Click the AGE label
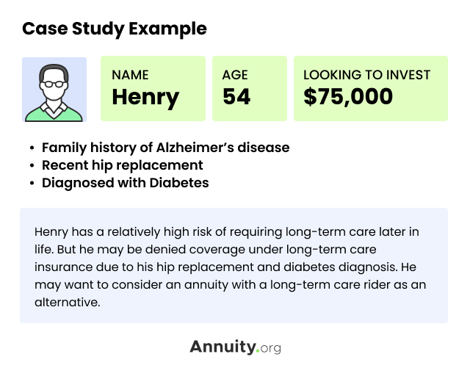This screenshot has height=368, width=470. point(235,75)
